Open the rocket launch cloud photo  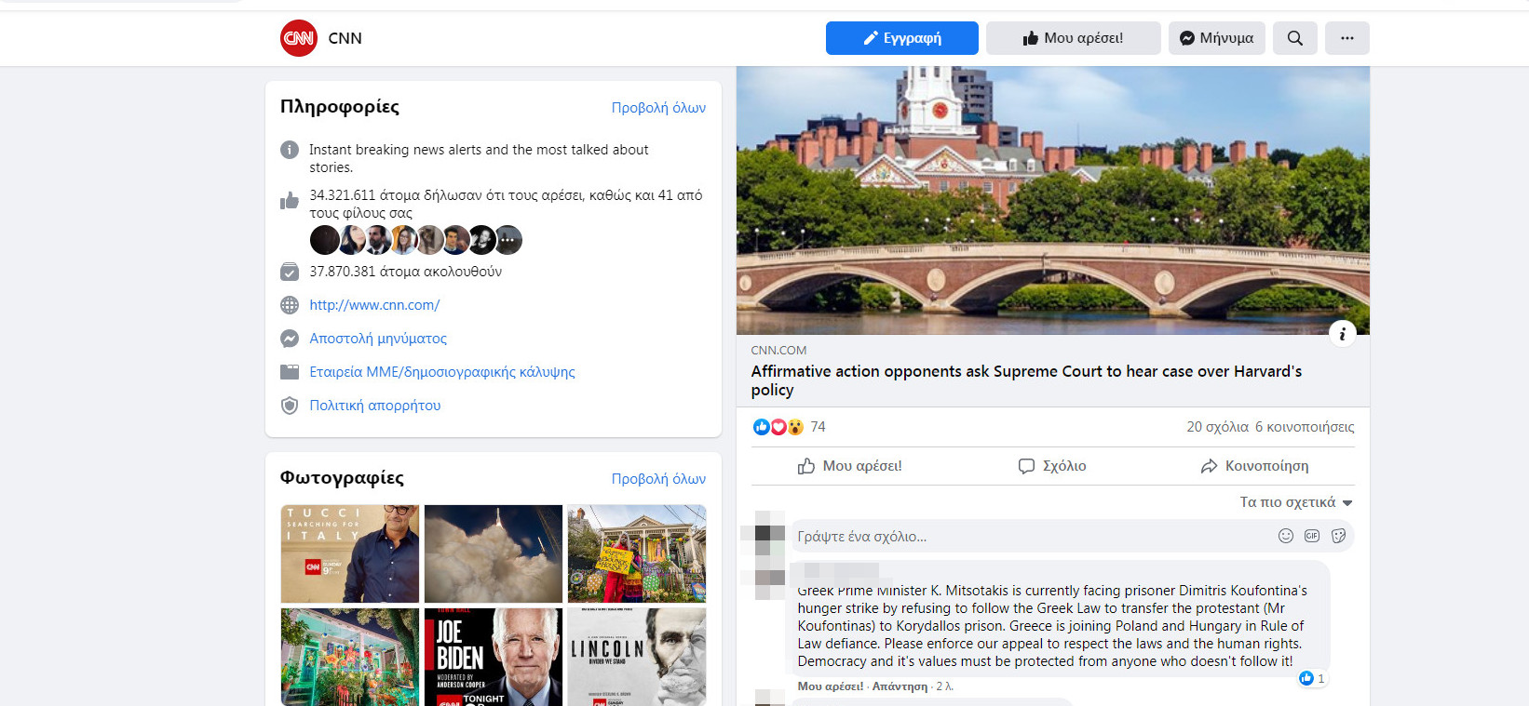click(x=494, y=553)
